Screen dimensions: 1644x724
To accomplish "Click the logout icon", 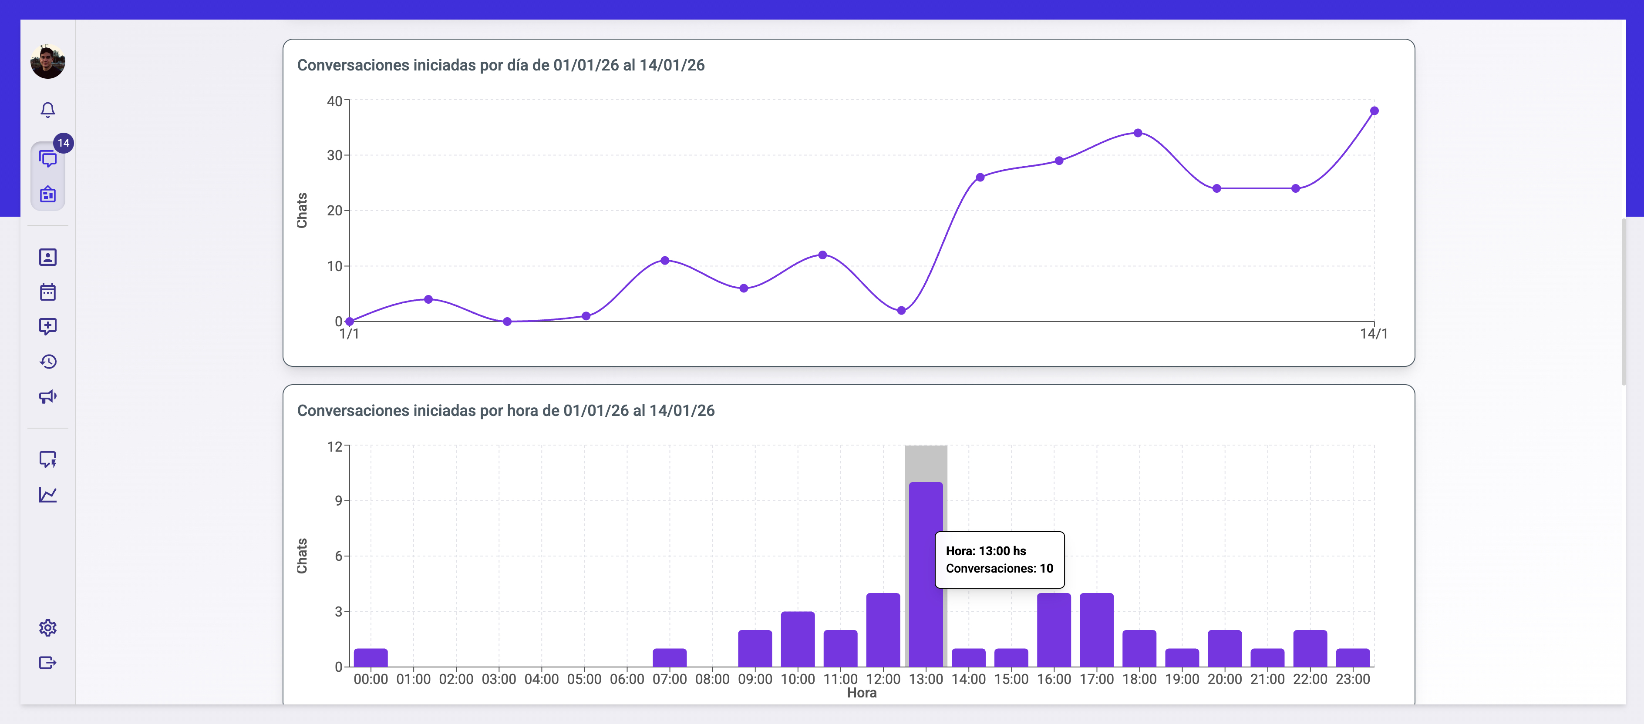I will point(48,663).
